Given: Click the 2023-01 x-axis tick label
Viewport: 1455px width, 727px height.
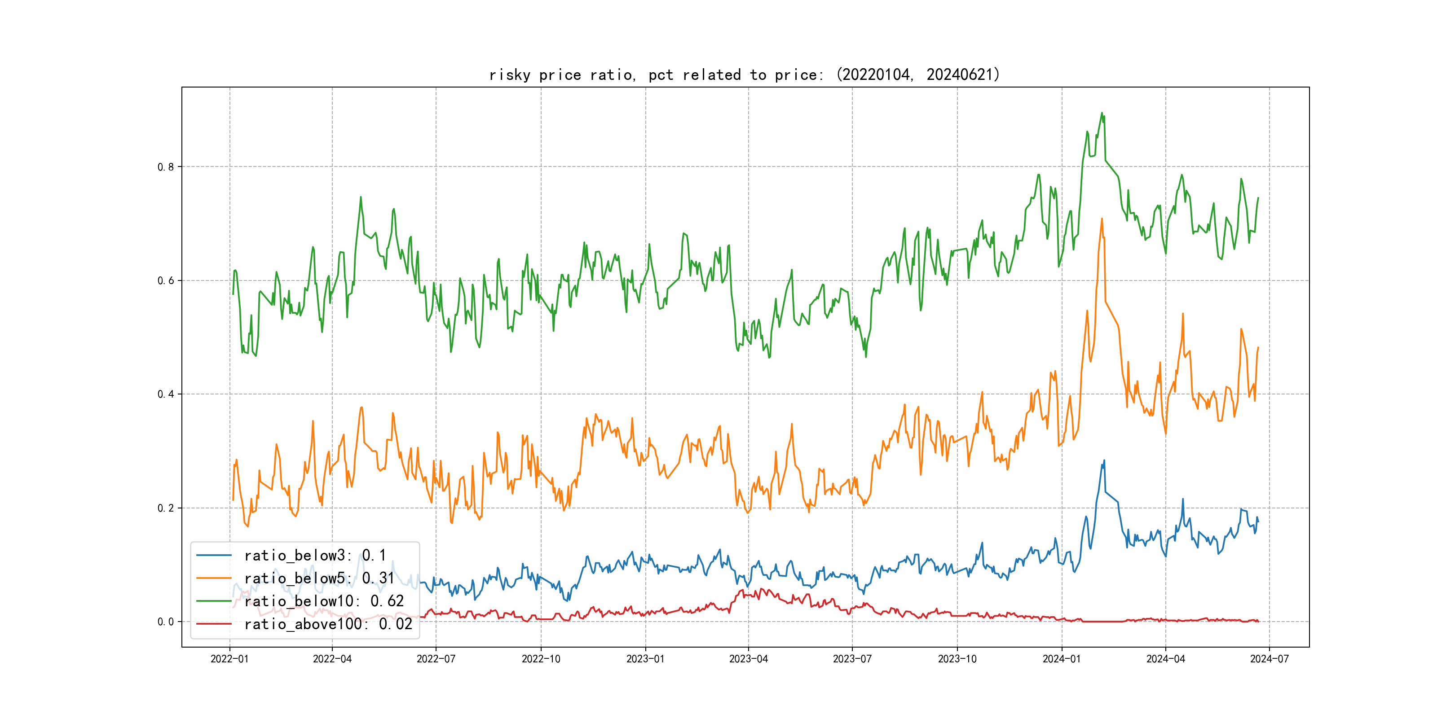Looking at the screenshot, I should 645,659.
